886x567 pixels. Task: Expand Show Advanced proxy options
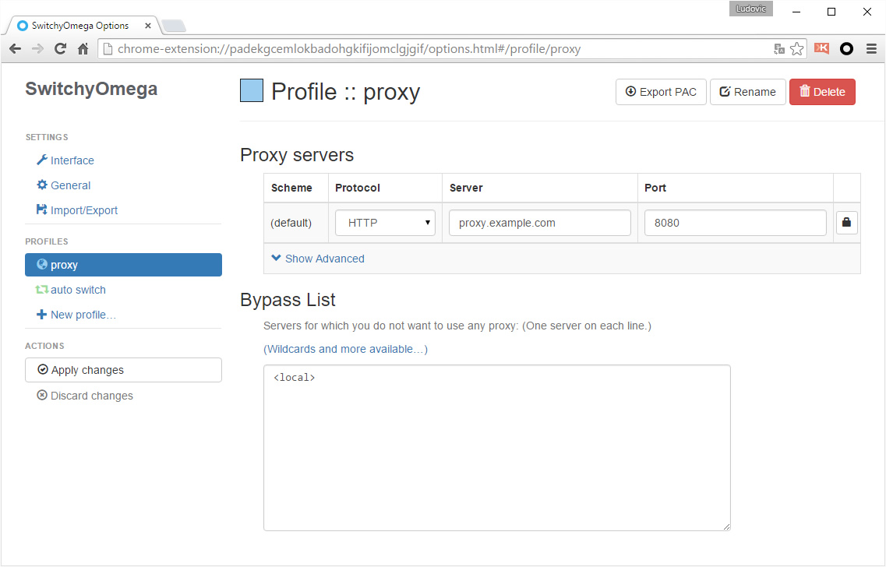pyautogui.click(x=318, y=259)
